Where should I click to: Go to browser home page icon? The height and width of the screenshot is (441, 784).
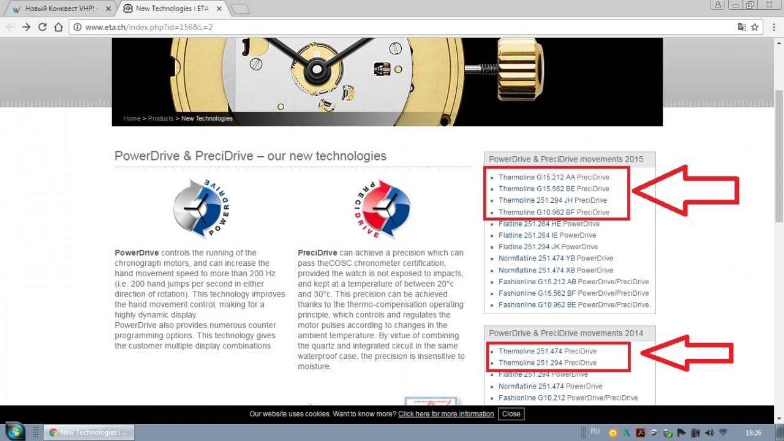(x=58, y=27)
